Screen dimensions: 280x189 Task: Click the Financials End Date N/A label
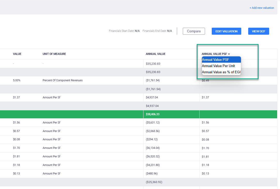tap(157, 31)
